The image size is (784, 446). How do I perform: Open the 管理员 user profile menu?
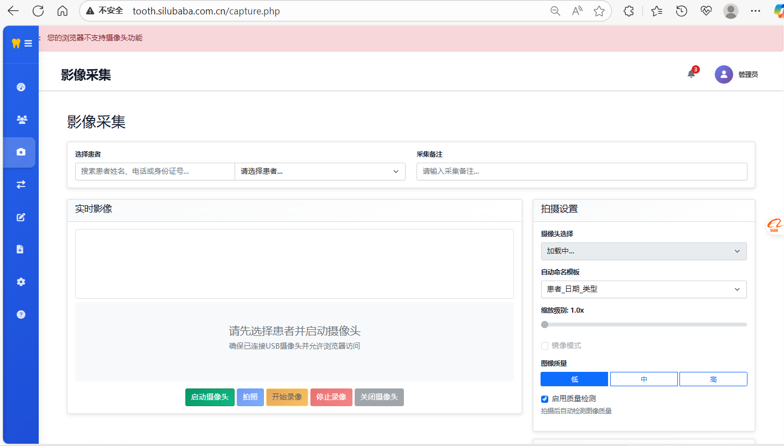point(736,75)
